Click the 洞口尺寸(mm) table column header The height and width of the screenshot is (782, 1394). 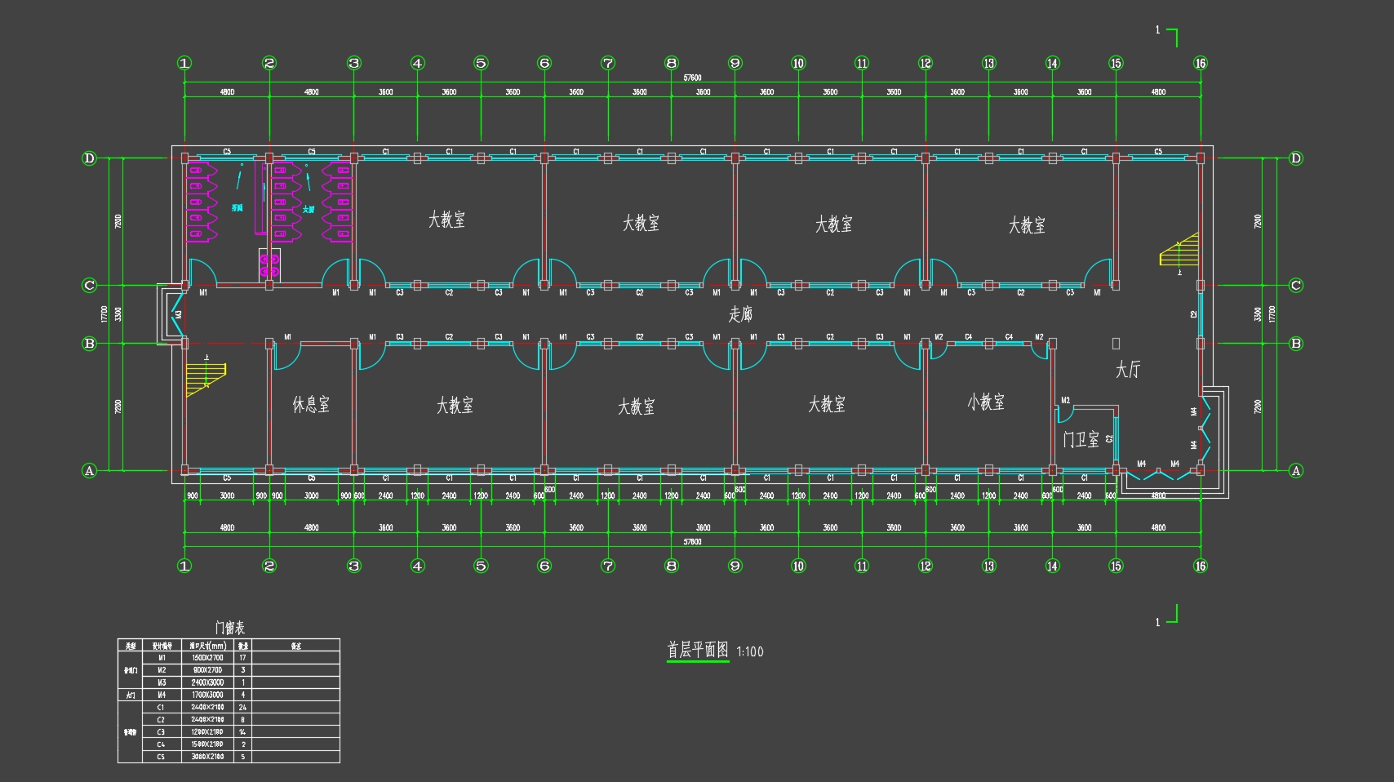click(206, 646)
